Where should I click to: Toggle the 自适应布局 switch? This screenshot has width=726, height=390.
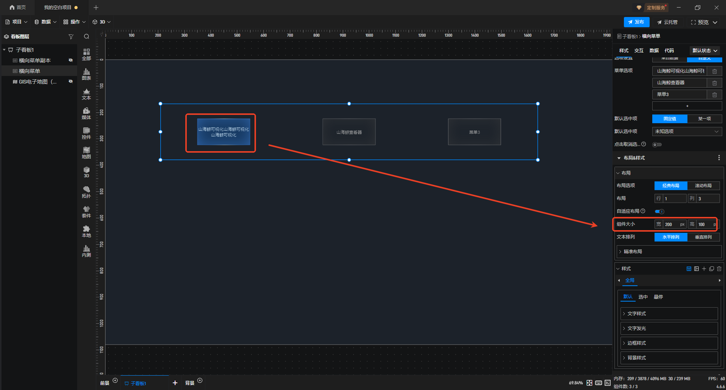(x=659, y=211)
